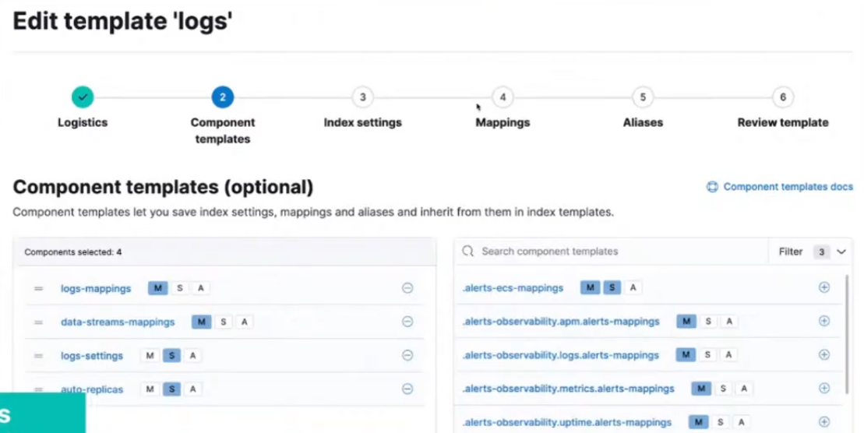Jump to step 4 Mappings
864x433 pixels.
pyautogui.click(x=503, y=97)
